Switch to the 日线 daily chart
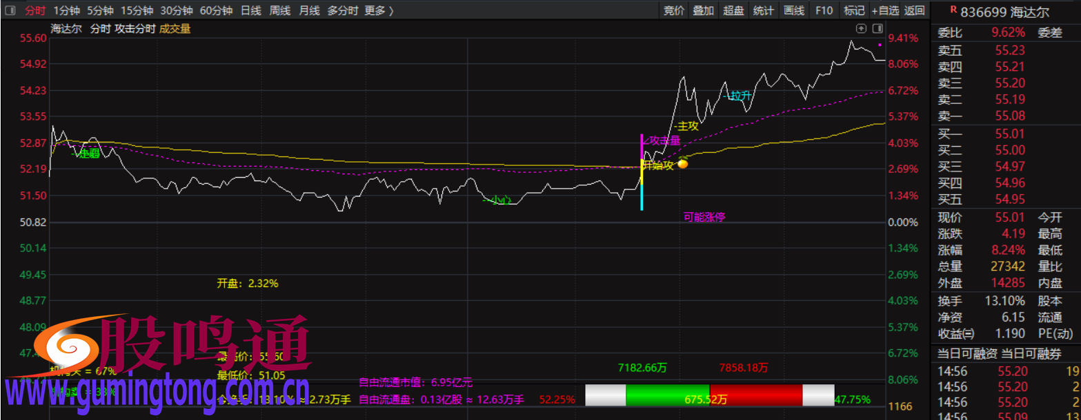Screen dimensions: 1081x420 pyautogui.click(x=250, y=10)
